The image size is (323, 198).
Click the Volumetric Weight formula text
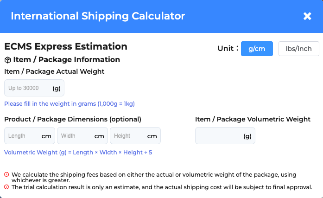tap(78, 152)
